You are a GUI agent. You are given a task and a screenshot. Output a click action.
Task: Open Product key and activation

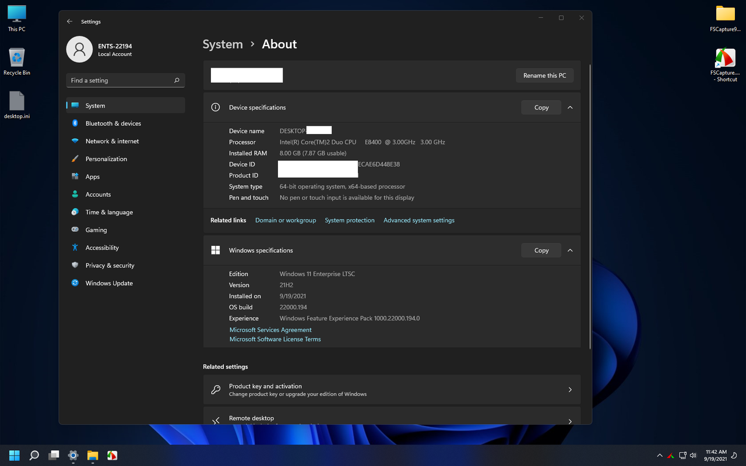coord(392,390)
